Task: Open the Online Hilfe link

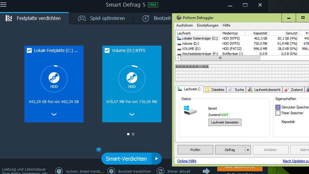Action: [x=186, y=161]
